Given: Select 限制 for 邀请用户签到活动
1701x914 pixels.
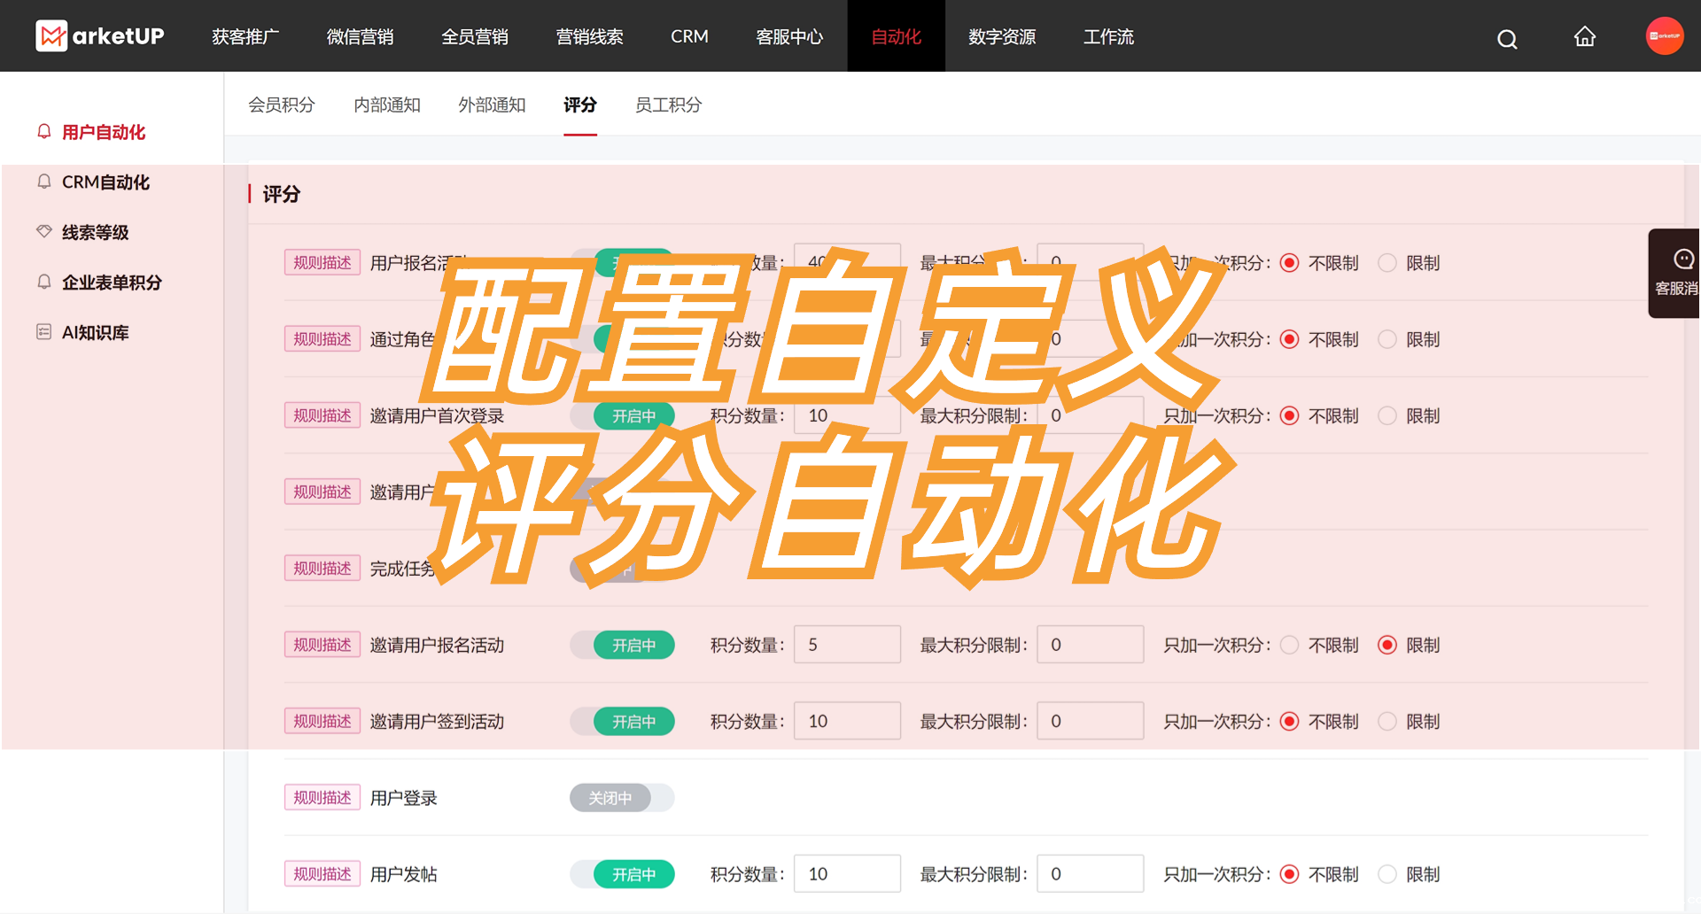Looking at the screenshot, I should pyautogui.click(x=1387, y=721).
